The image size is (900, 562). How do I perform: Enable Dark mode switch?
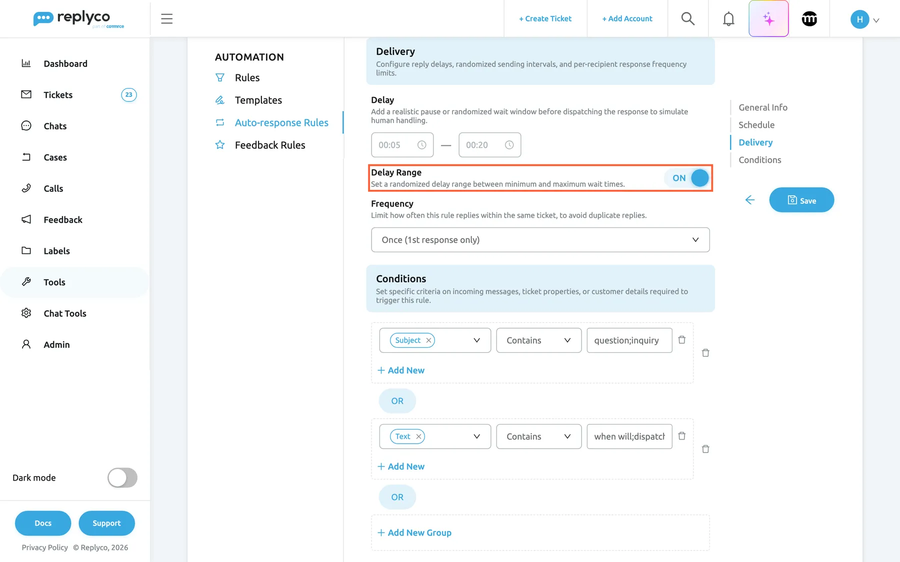tap(122, 478)
